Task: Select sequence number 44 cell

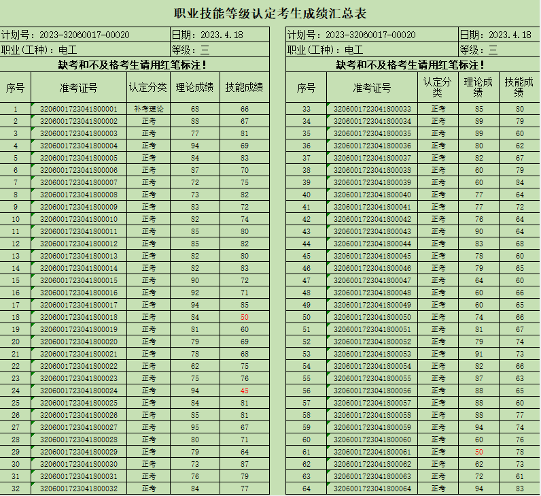Action: 306,244
